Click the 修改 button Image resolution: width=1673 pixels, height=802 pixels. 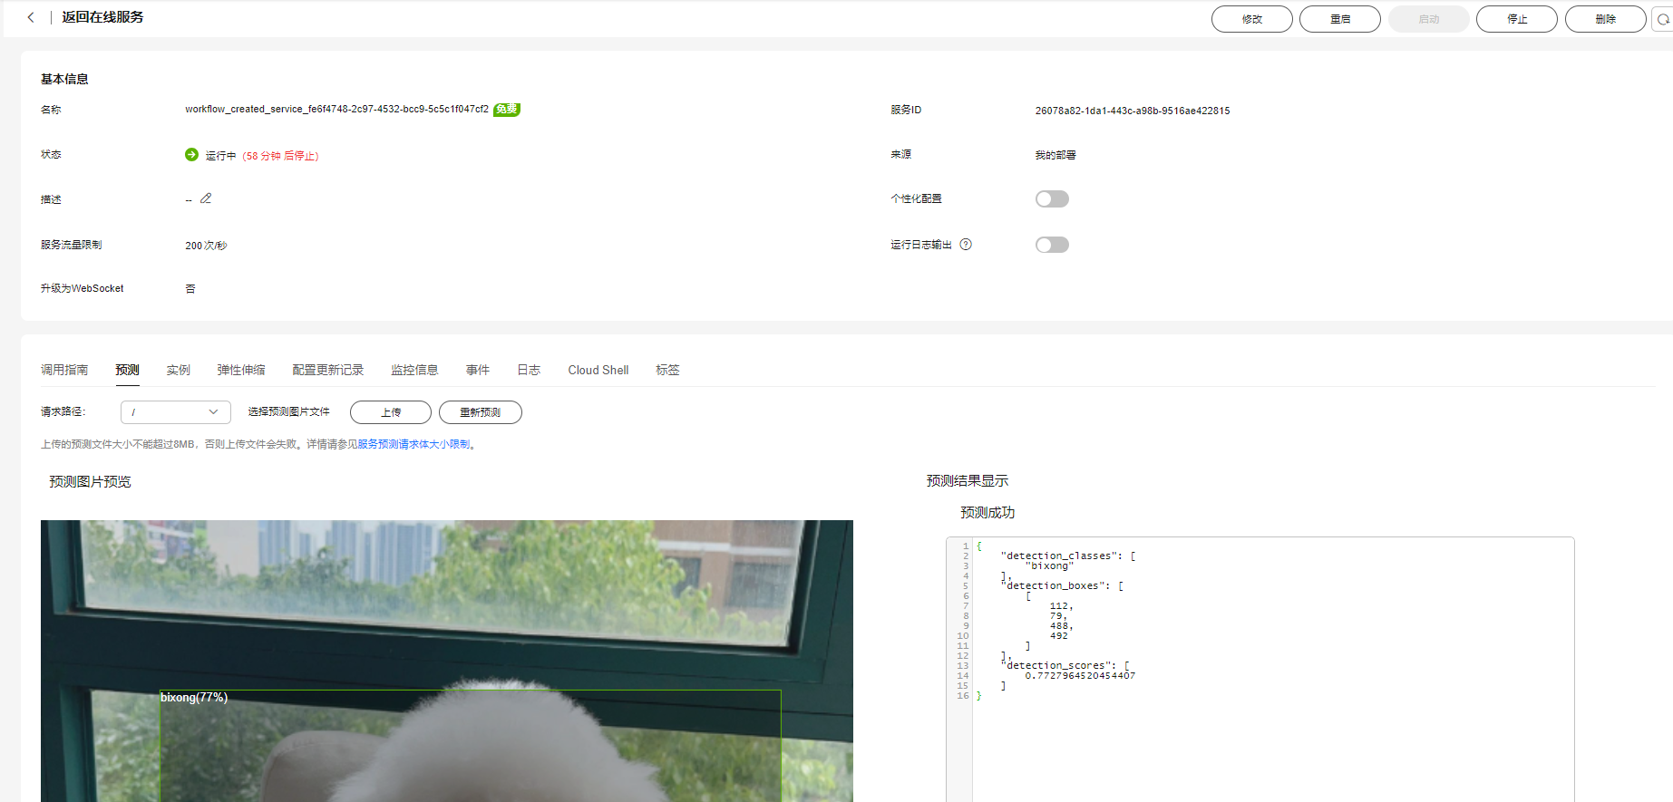point(1252,19)
